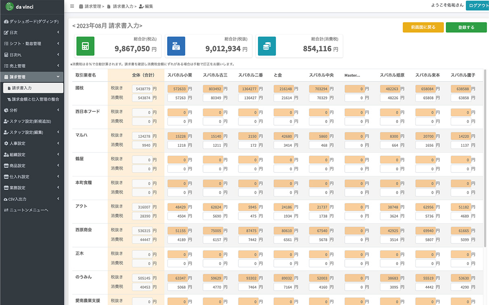Expand the 仕入れ設定 sidebar chevron

click(x=58, y=177)
